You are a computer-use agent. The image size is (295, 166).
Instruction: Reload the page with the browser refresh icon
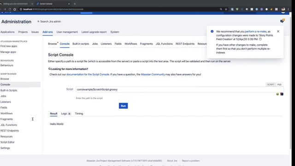point(10,9)
